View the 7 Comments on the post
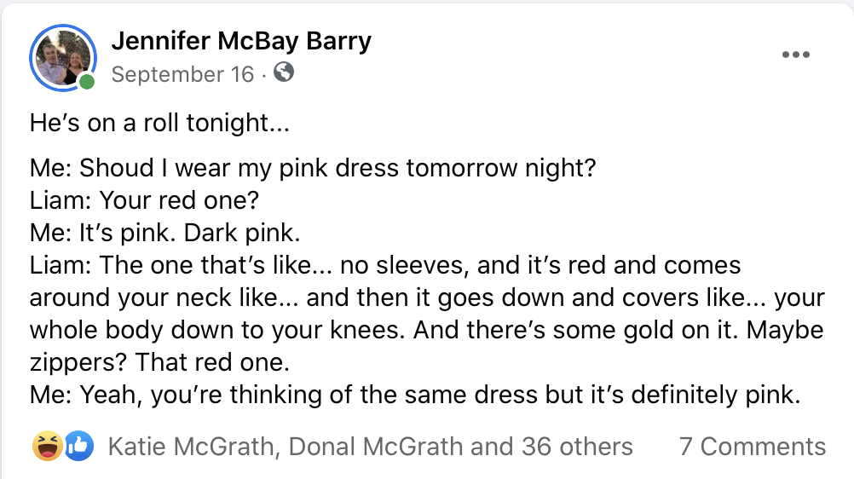Viewport: 854px width, 479px height. pos(752,447)
